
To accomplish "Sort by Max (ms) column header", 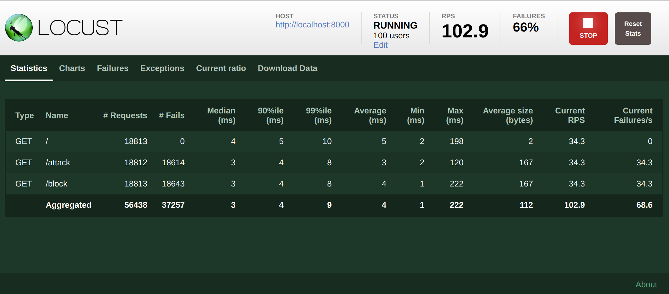I will click(x=455, y=115).
